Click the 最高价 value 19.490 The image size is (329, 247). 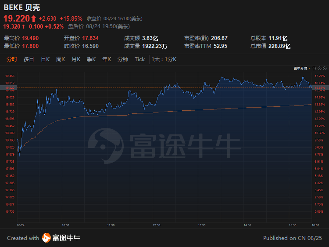click(30, 38)
